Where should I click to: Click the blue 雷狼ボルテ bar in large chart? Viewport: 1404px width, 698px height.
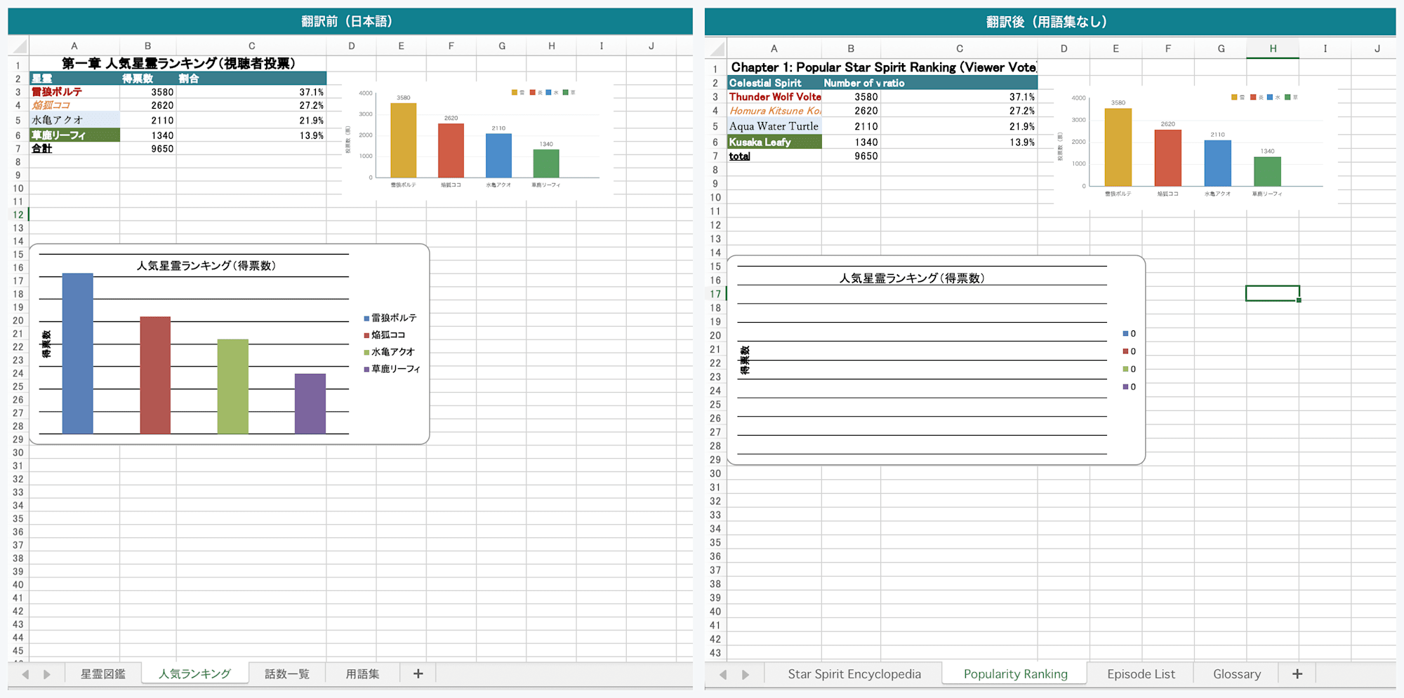pyautogui.click(x=77, y=354)
